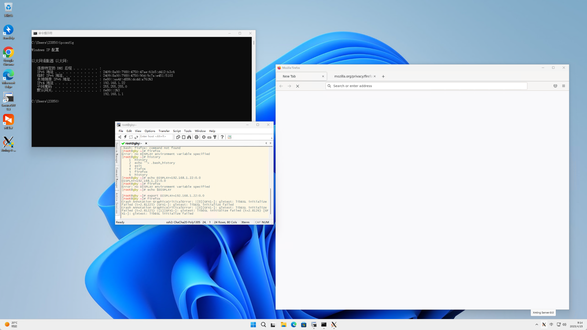Image resolution: width=587 pixels, height=330 pixels.
Task: Click the Firefox back arrow
Action: [281, 86]
